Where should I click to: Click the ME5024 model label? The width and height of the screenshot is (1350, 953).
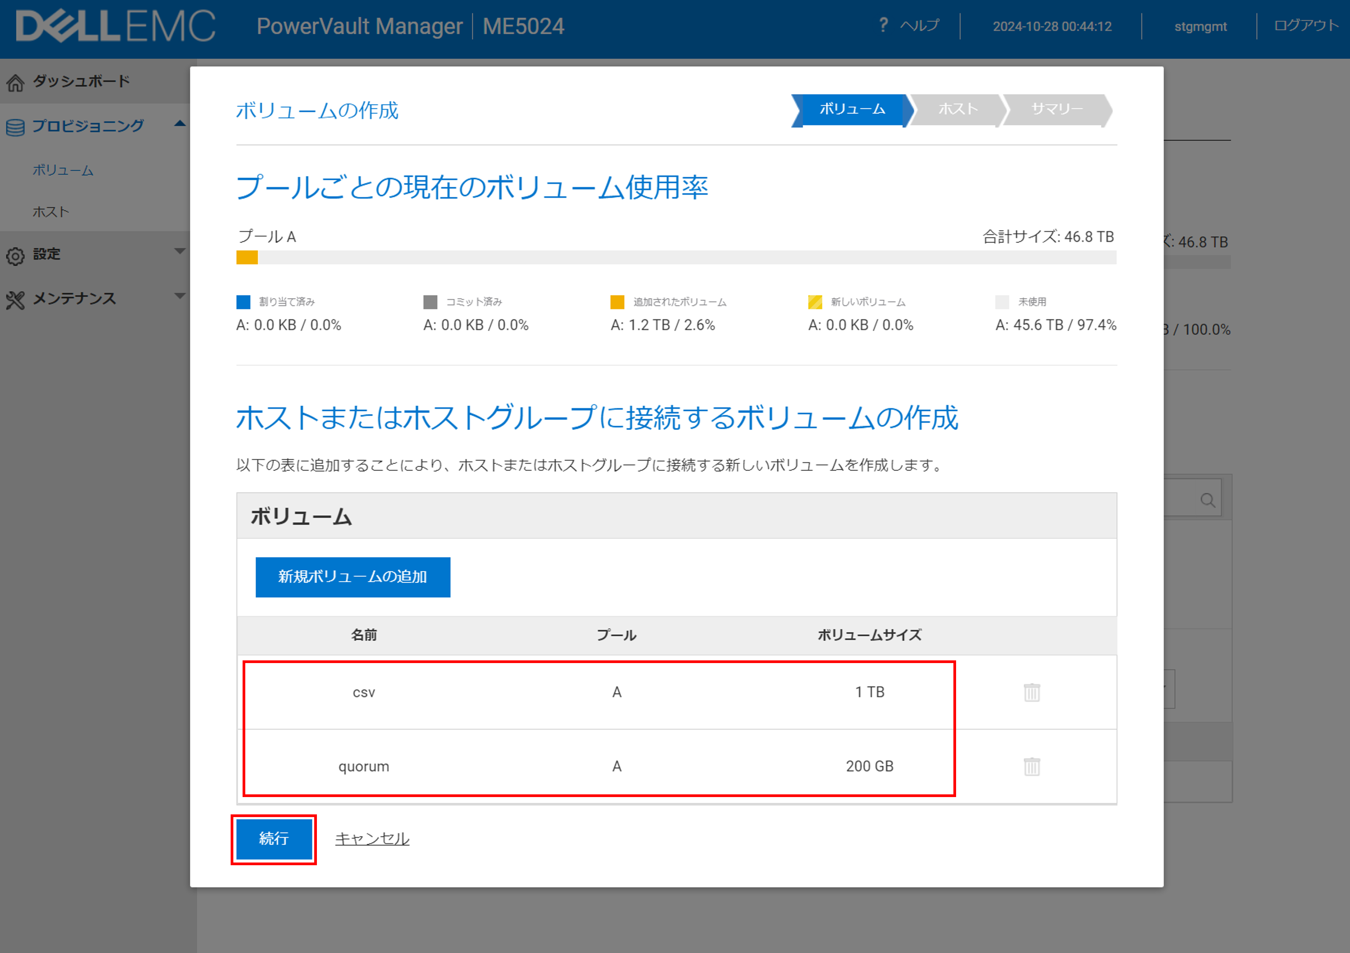523,27
